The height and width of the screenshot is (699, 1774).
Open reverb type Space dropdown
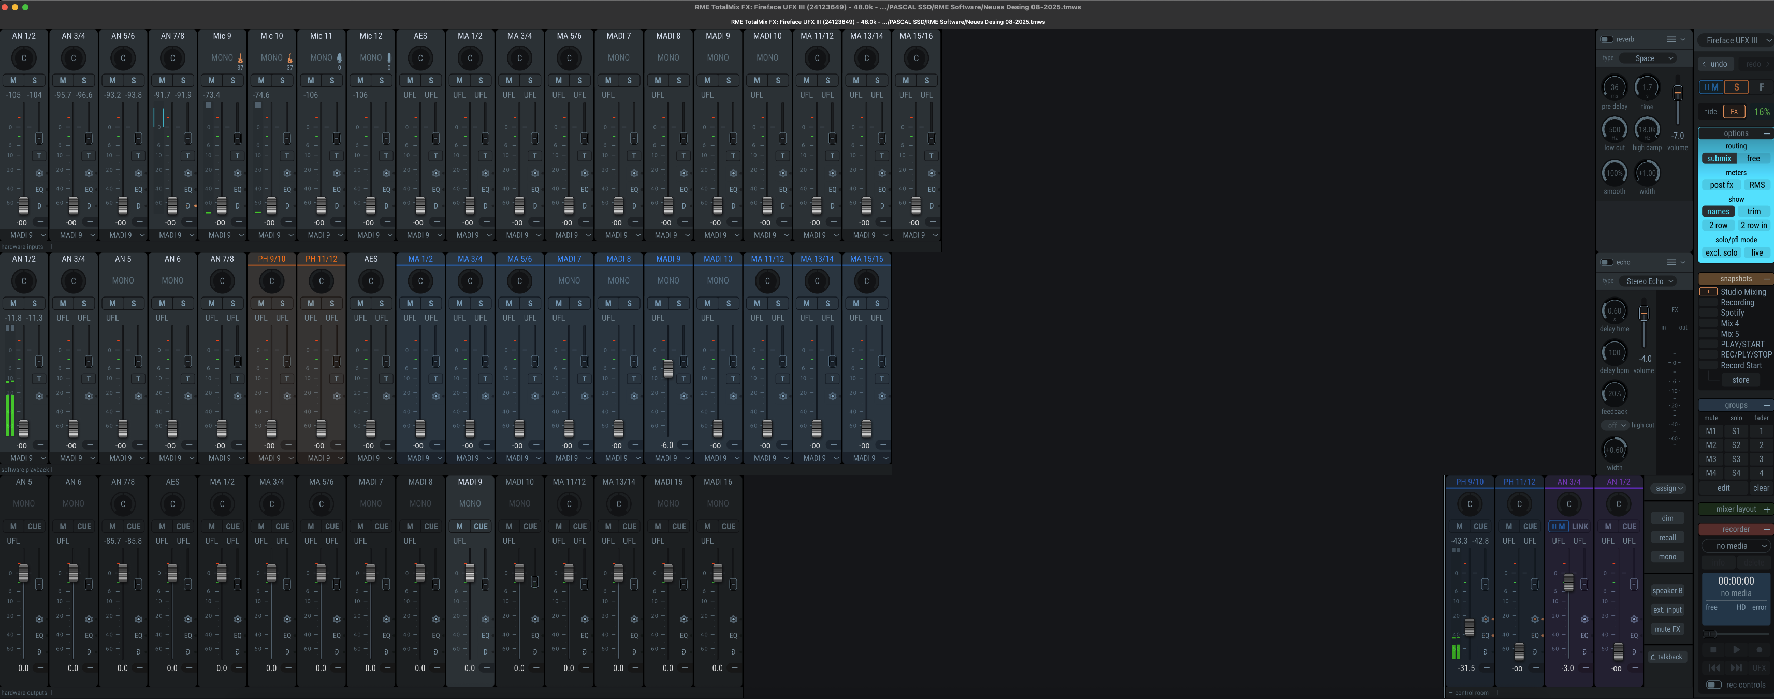tap(1647, 58)
